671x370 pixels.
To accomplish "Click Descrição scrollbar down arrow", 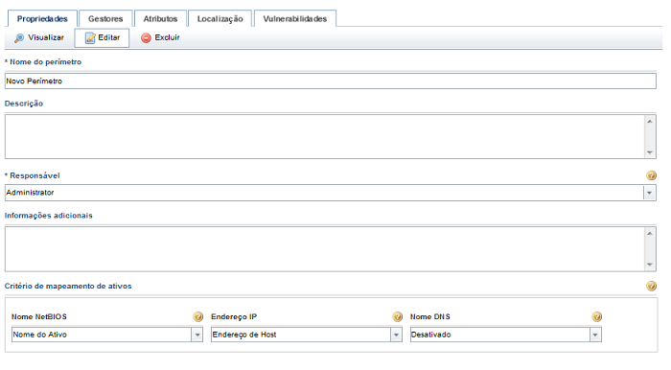I will click(650, 152).
